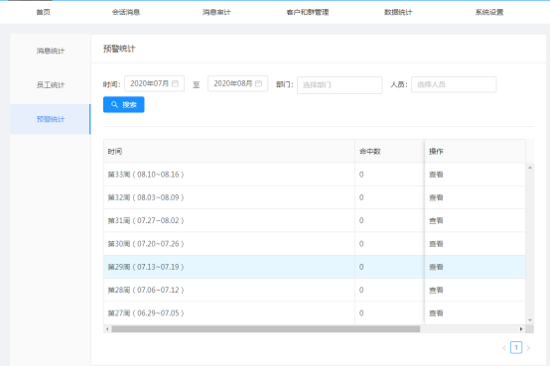Open the 系统设置 tab
Viewport: 550px width, 366px height.
click(x=489, y=12)
